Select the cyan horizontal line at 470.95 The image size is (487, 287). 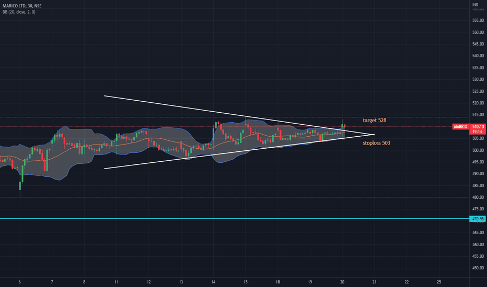coord(235,219)
